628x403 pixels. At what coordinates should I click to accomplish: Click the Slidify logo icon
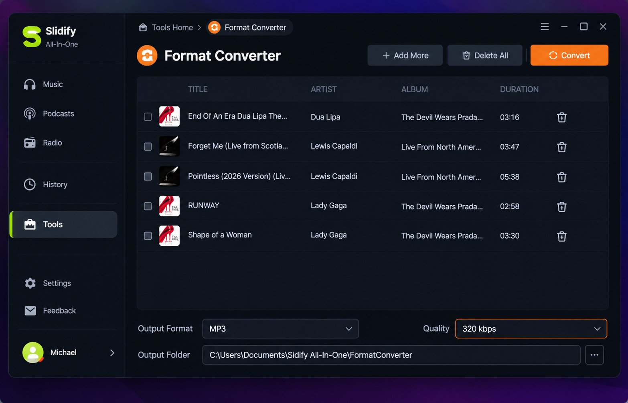pyautogui.click(x=32, y=36)
